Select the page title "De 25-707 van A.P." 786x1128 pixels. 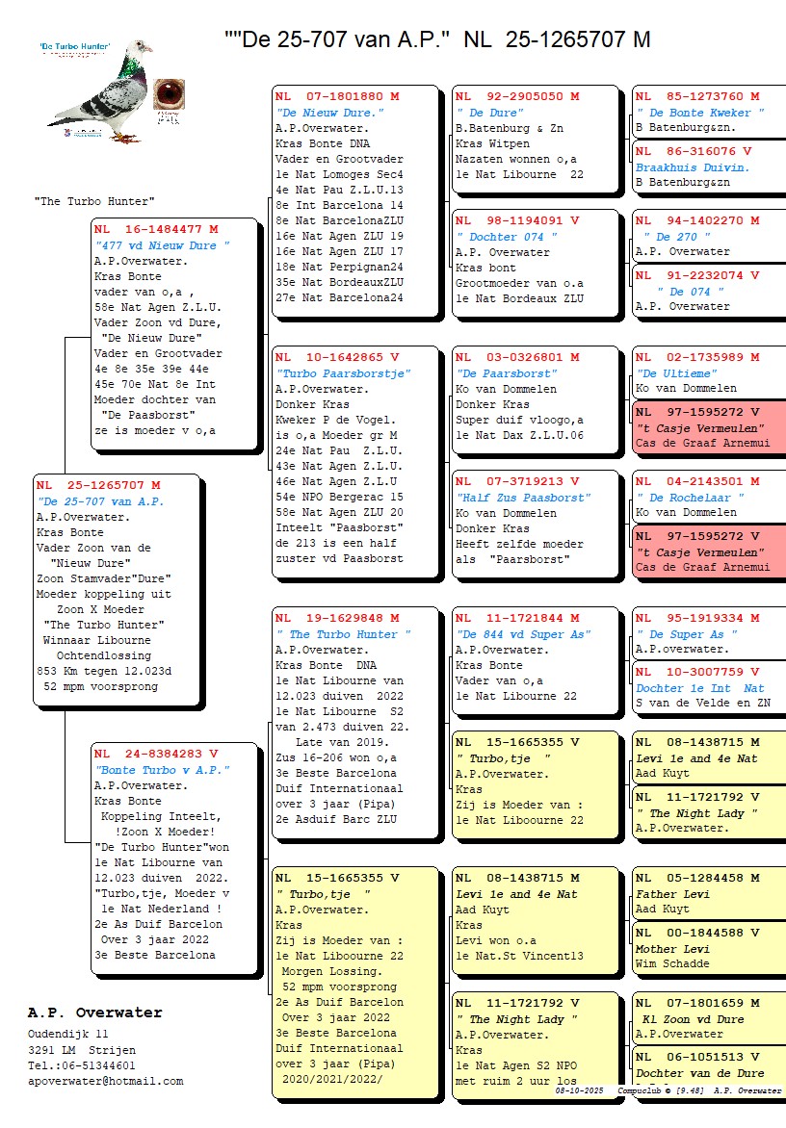point(436,39)
